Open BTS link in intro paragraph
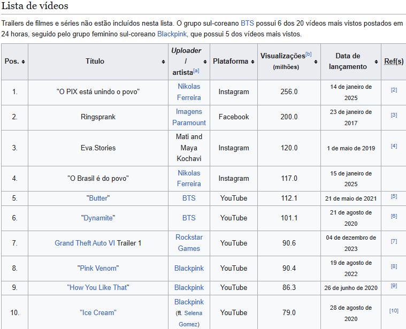Screen dimensions: 406x329 (x=247, y=24)
